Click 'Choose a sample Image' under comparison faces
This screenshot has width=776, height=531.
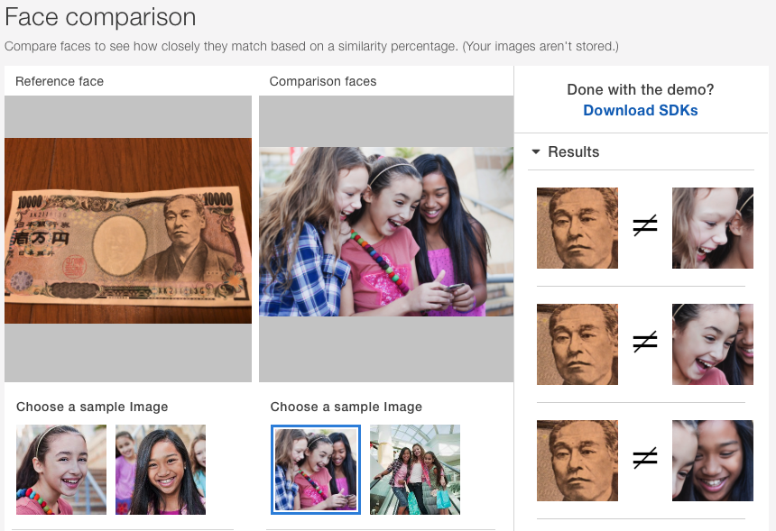click(346, 407)
